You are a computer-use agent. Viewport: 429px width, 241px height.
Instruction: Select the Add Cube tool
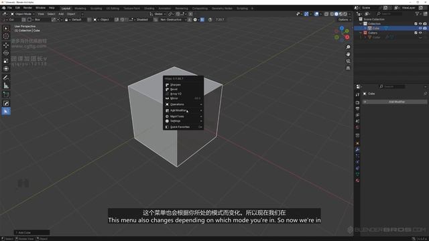(6, 95)
